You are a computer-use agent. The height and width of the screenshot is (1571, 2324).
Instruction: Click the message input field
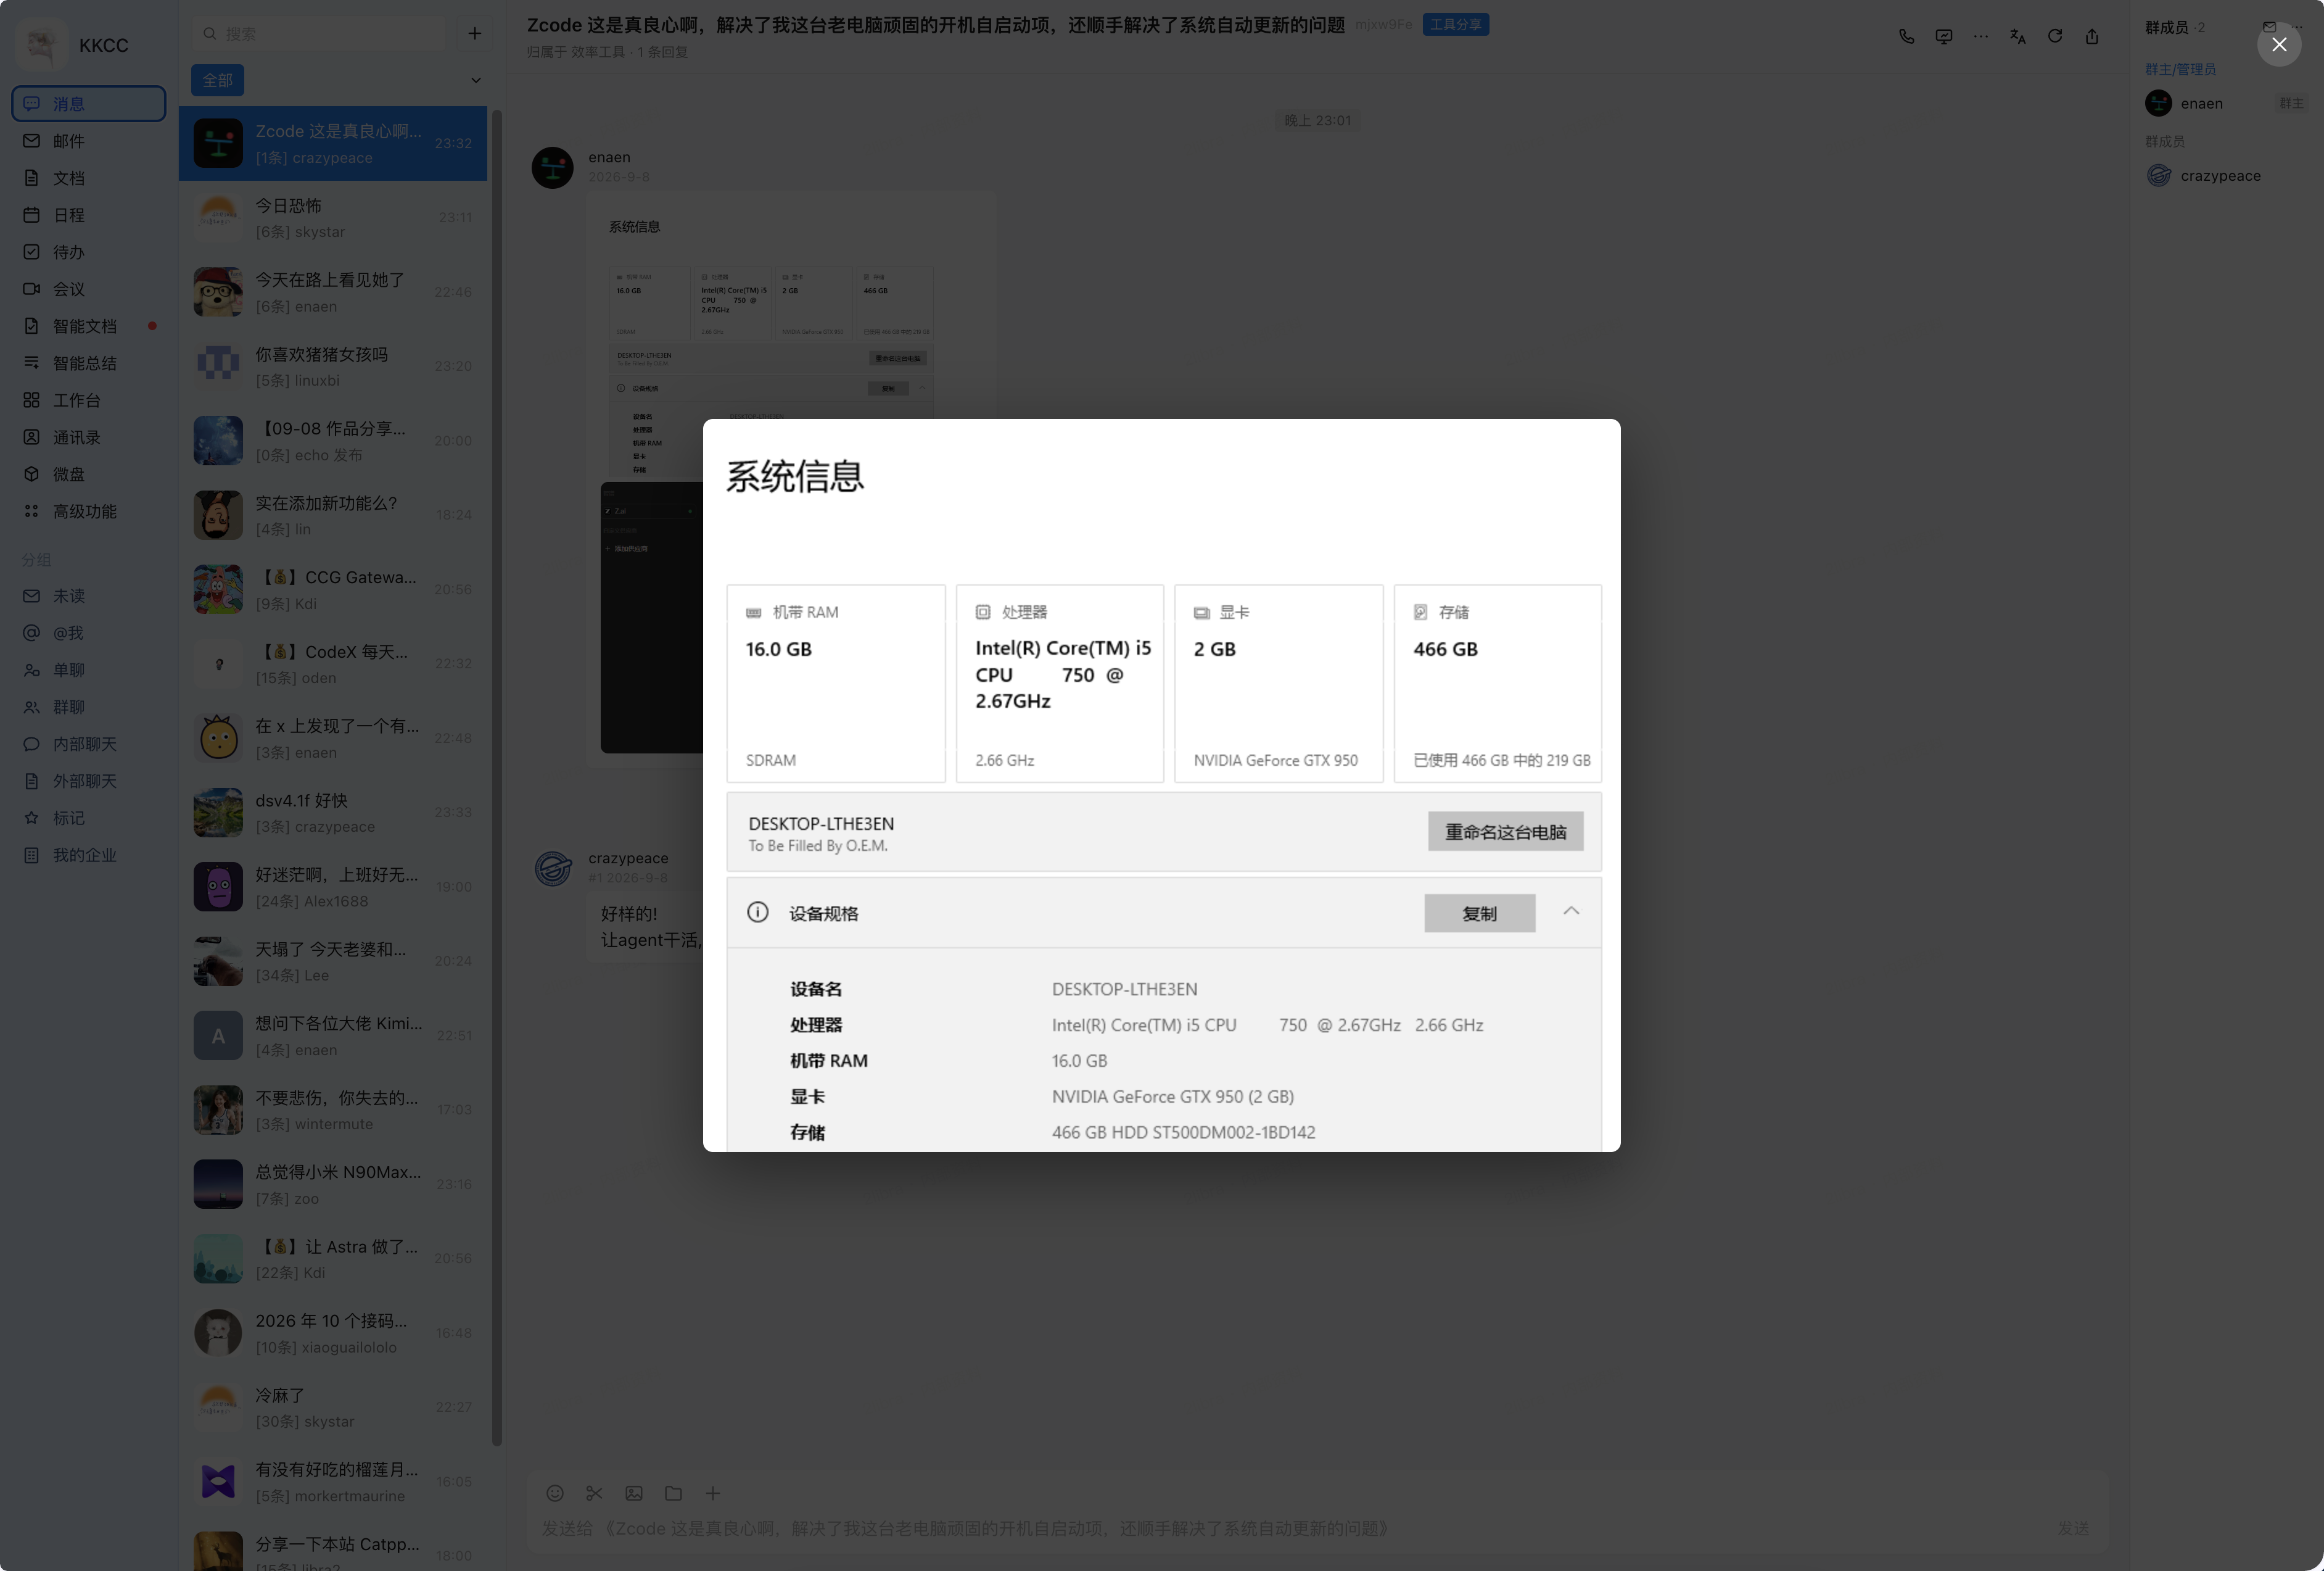tap(1290, 1529)
